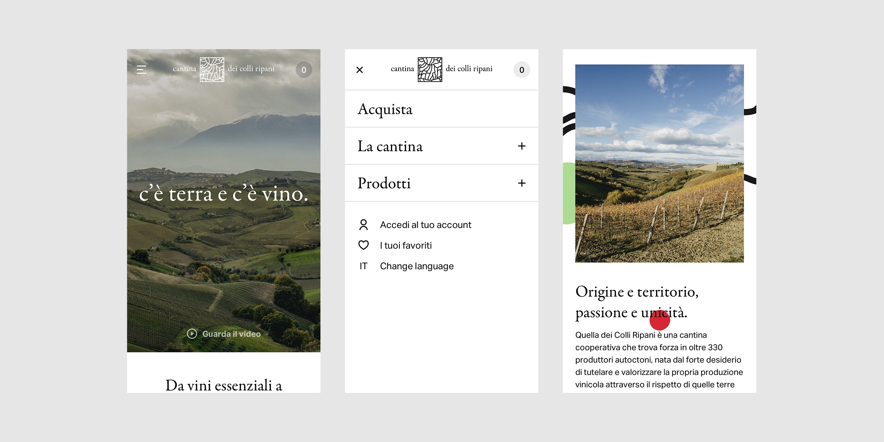Expand La cantina with plus icon
Image resolution: width=884 pixels, height=442 pixels.
pos(521,146)
